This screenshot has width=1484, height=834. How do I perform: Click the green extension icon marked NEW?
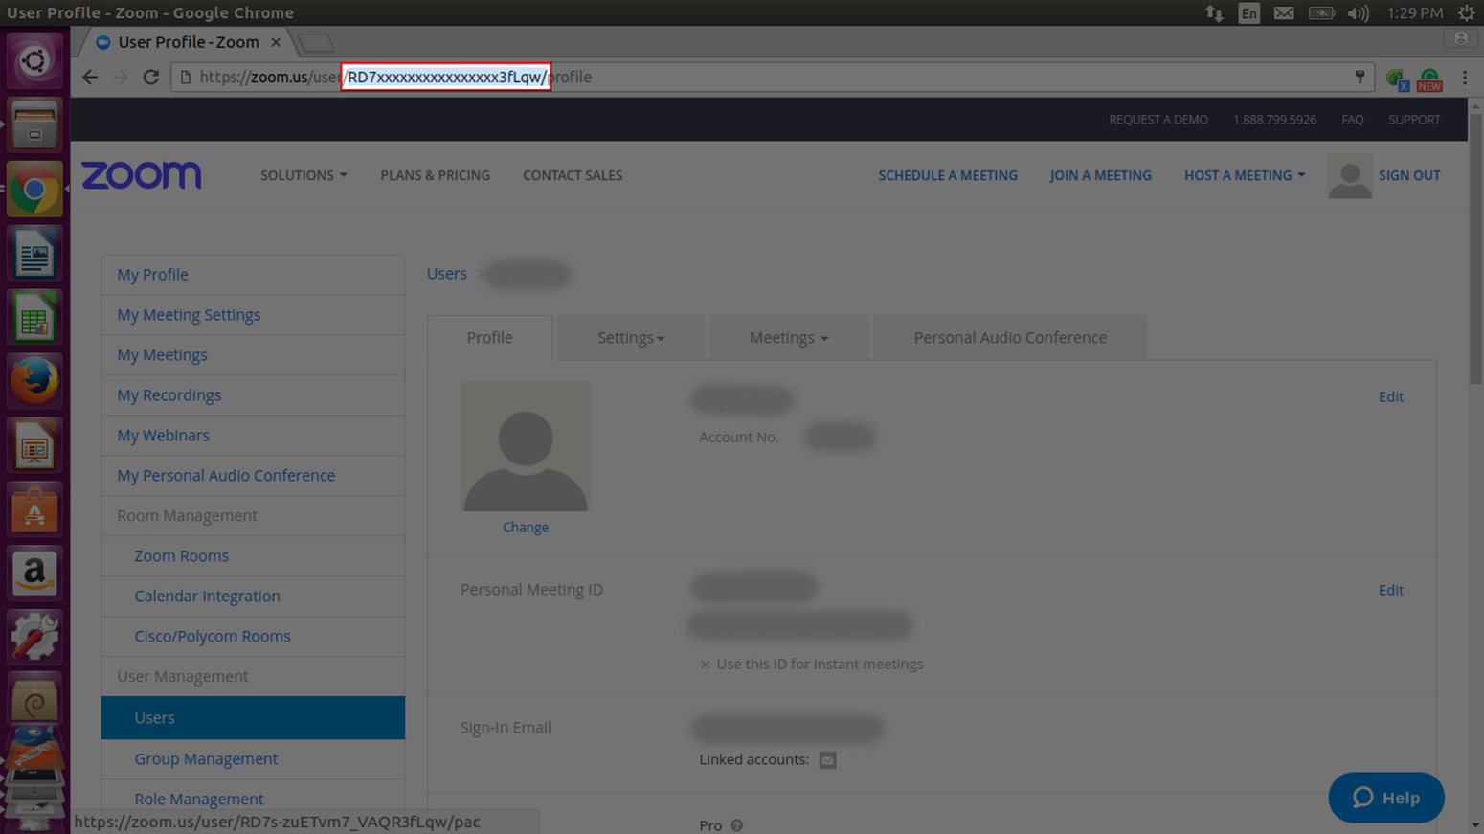tap(1429, 79)
